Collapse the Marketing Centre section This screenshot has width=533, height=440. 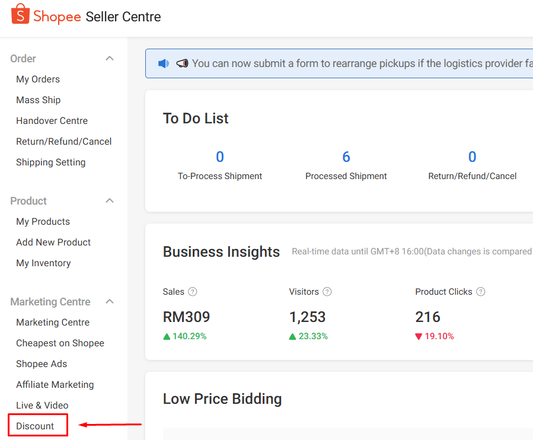coord(109,301)
